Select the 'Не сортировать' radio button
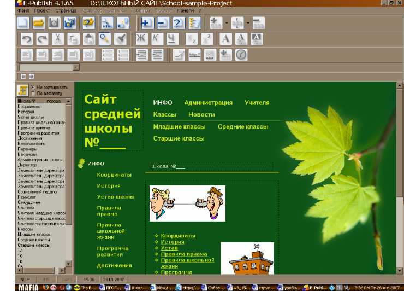 click(x=33, y=87)
